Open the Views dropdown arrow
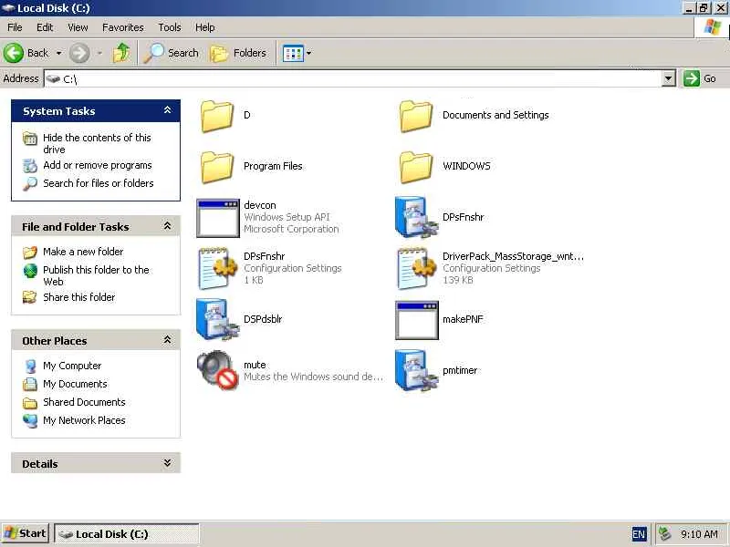Viewport: 730px width, 547px height. pos(309,54)
